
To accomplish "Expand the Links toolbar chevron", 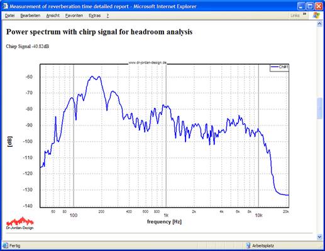I will [x=304, y=14].
